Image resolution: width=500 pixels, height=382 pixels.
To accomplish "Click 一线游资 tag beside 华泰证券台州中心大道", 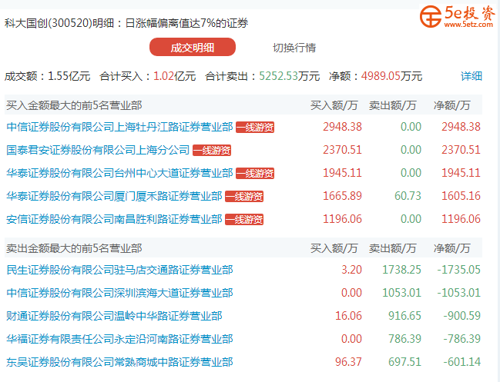I will (255, 174).
